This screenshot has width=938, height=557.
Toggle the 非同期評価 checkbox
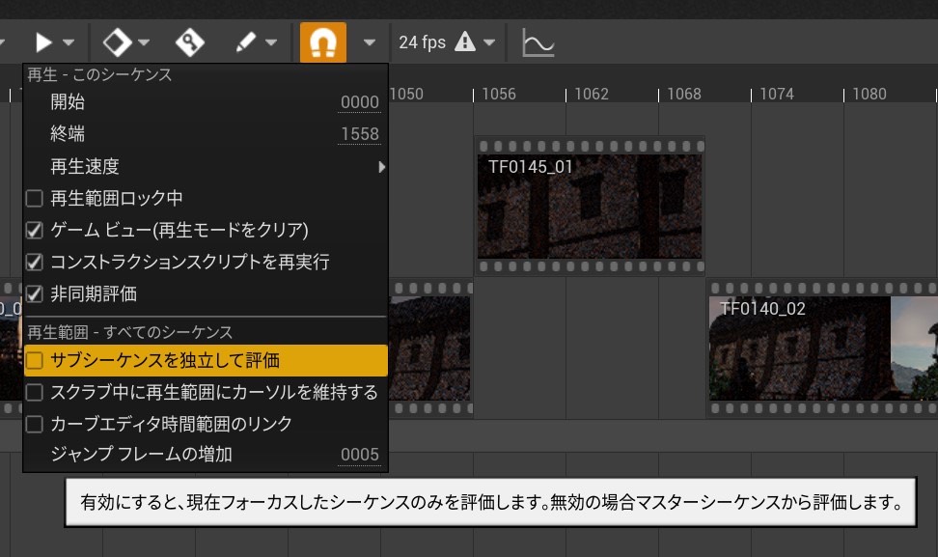[x=35, y=293]
